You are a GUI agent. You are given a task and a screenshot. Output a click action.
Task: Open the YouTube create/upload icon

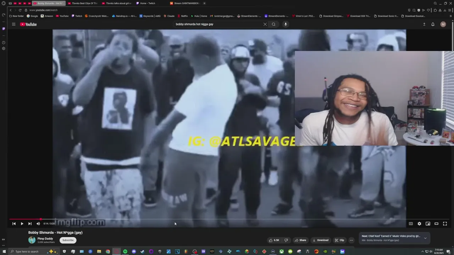(x=424, y=24)
